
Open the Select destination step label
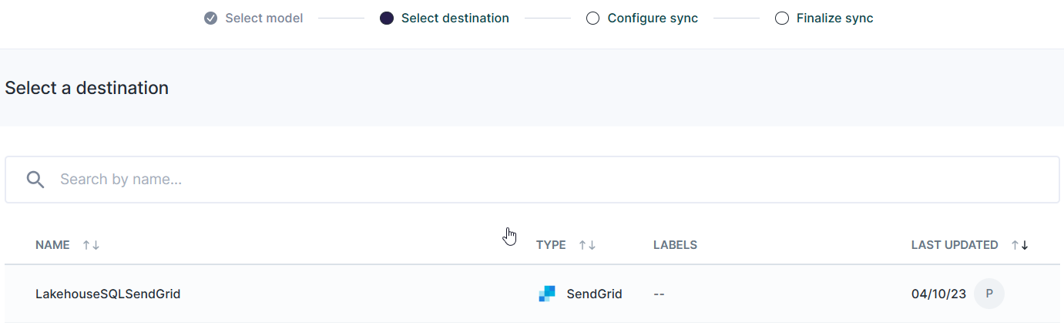tap(455, 18)
